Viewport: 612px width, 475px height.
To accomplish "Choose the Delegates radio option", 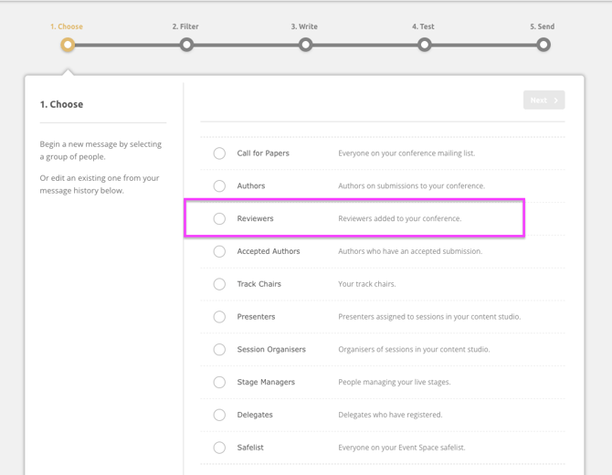I will point(219,415).
